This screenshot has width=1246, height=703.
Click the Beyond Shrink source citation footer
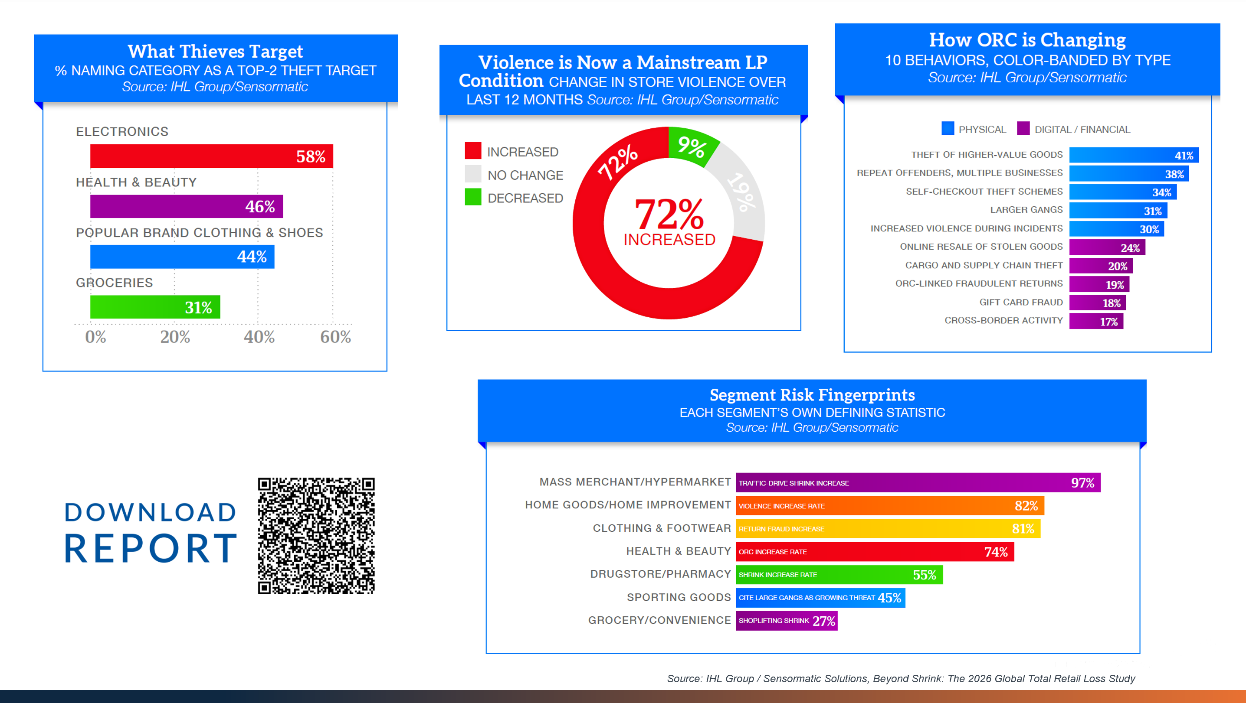pos(901,678)
